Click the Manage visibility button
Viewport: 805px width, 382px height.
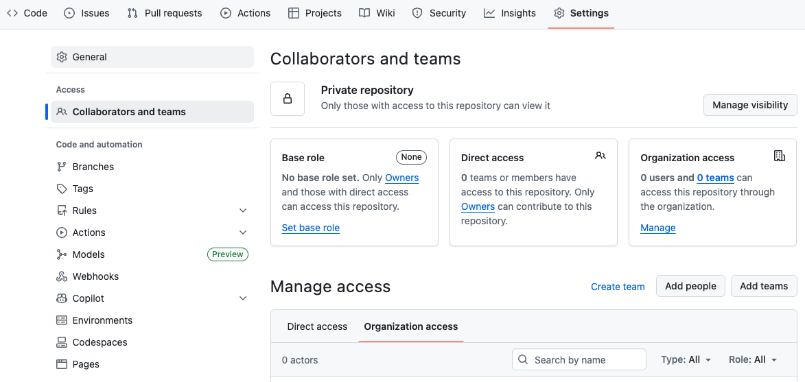pos(750,105)
